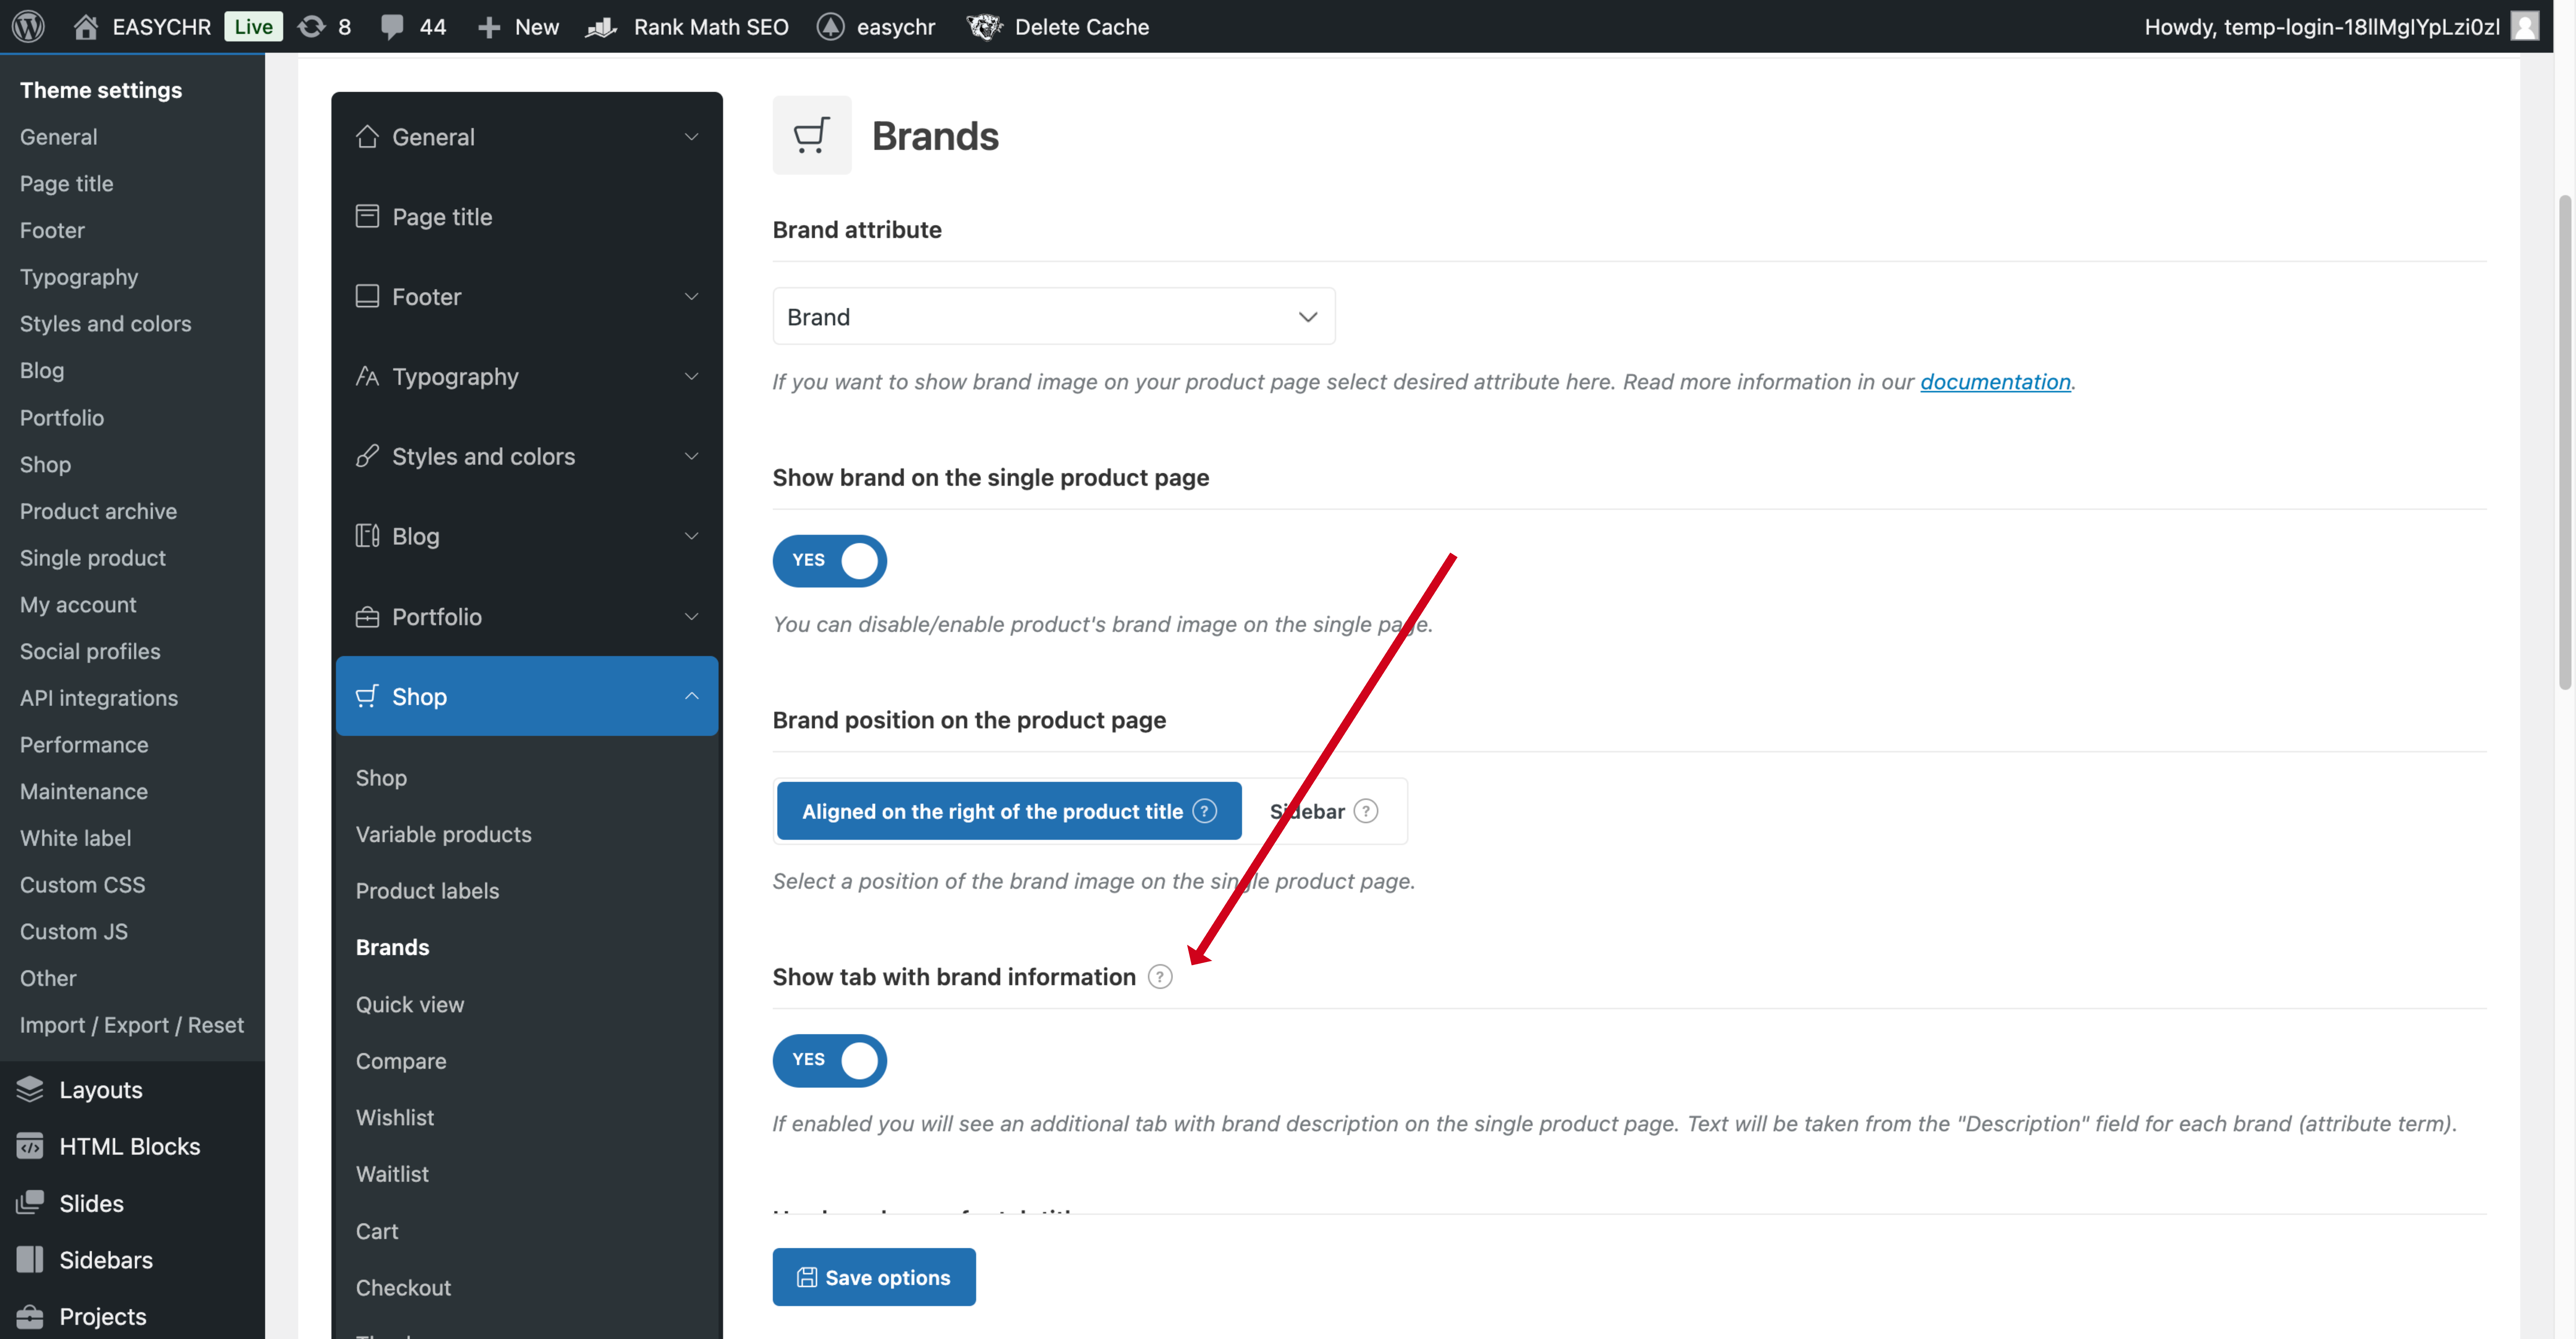Click the Save options button

[874, 1277]
